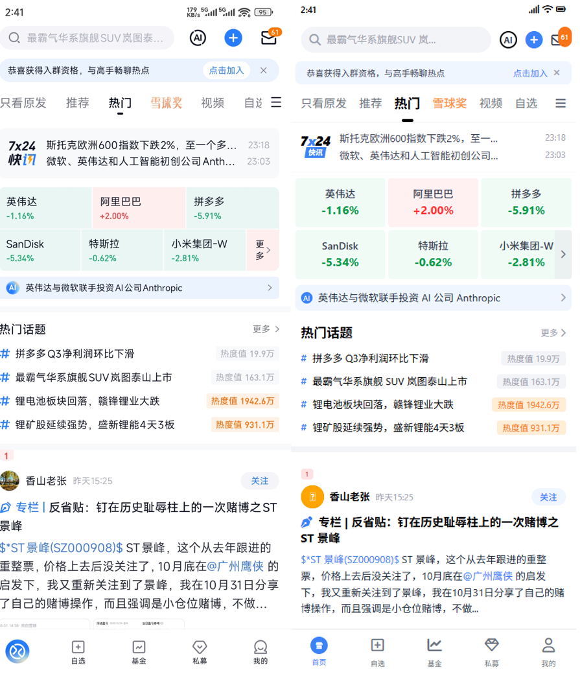The width and height of the screenshot is (580, 674).
Task: Tap the stock grid arrow on right screen
Action: tap(563, 255)
